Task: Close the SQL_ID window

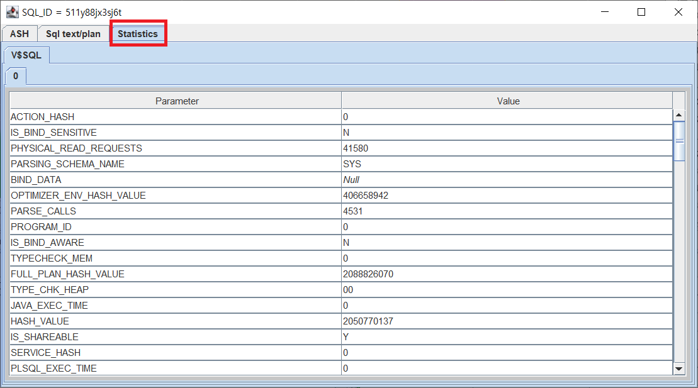Action: pos(678,12)
